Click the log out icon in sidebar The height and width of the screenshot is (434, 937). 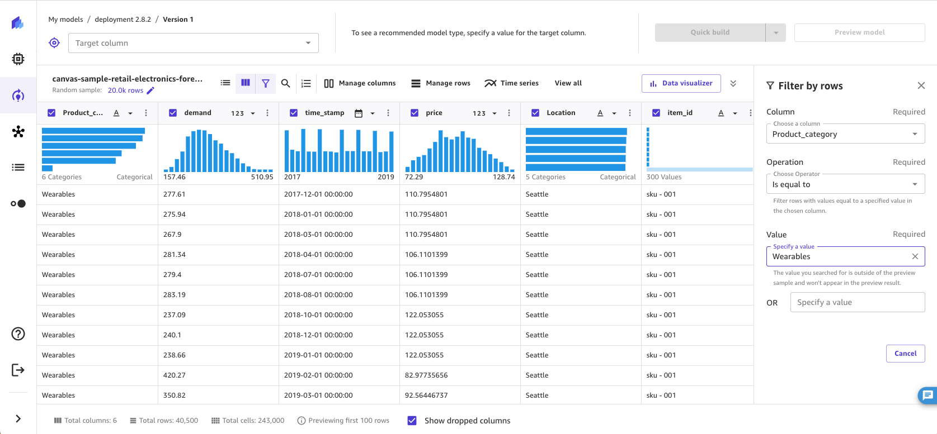pos(18,370)
